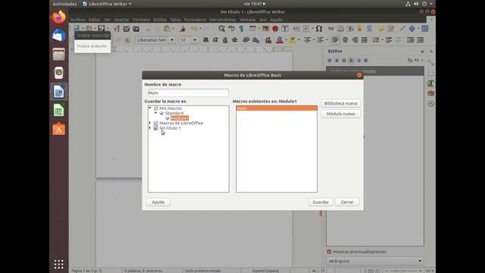
Task: Click the Paste icon
Action: (x=167, y=29)
